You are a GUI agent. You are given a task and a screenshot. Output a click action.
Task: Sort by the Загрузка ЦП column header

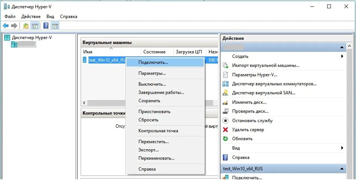[x=189, y=52]
